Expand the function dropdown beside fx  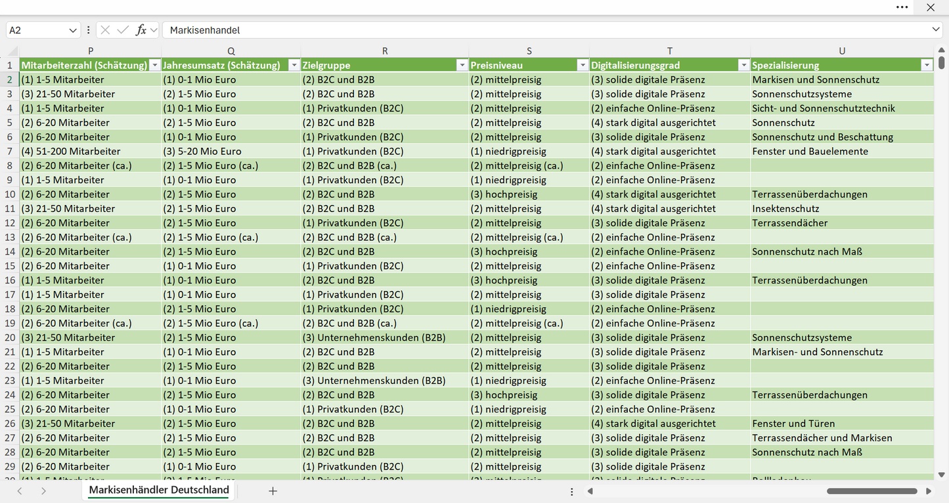(154, 30)
